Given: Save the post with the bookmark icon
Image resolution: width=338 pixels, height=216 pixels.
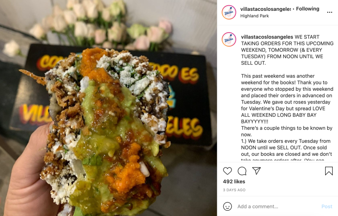Looking at the screenshot, I should [x=329, y=171].
